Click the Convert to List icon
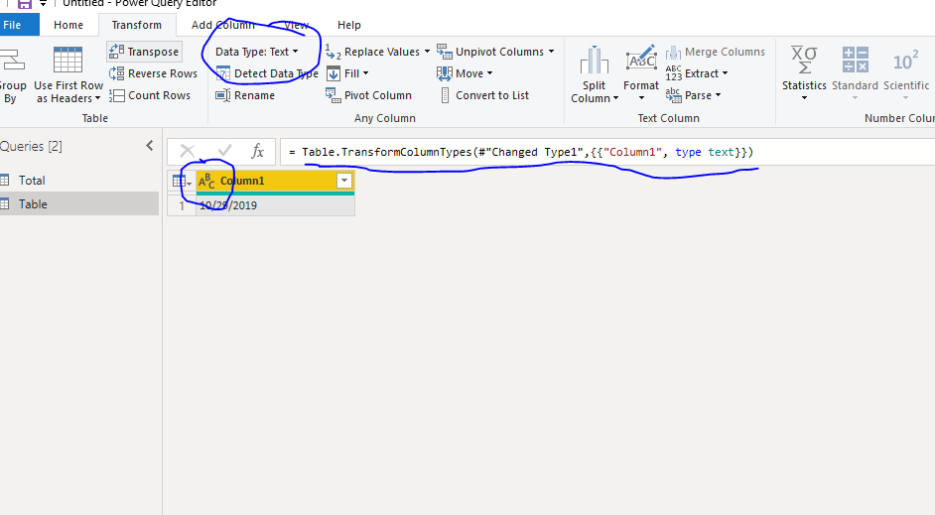 (445, 95)
